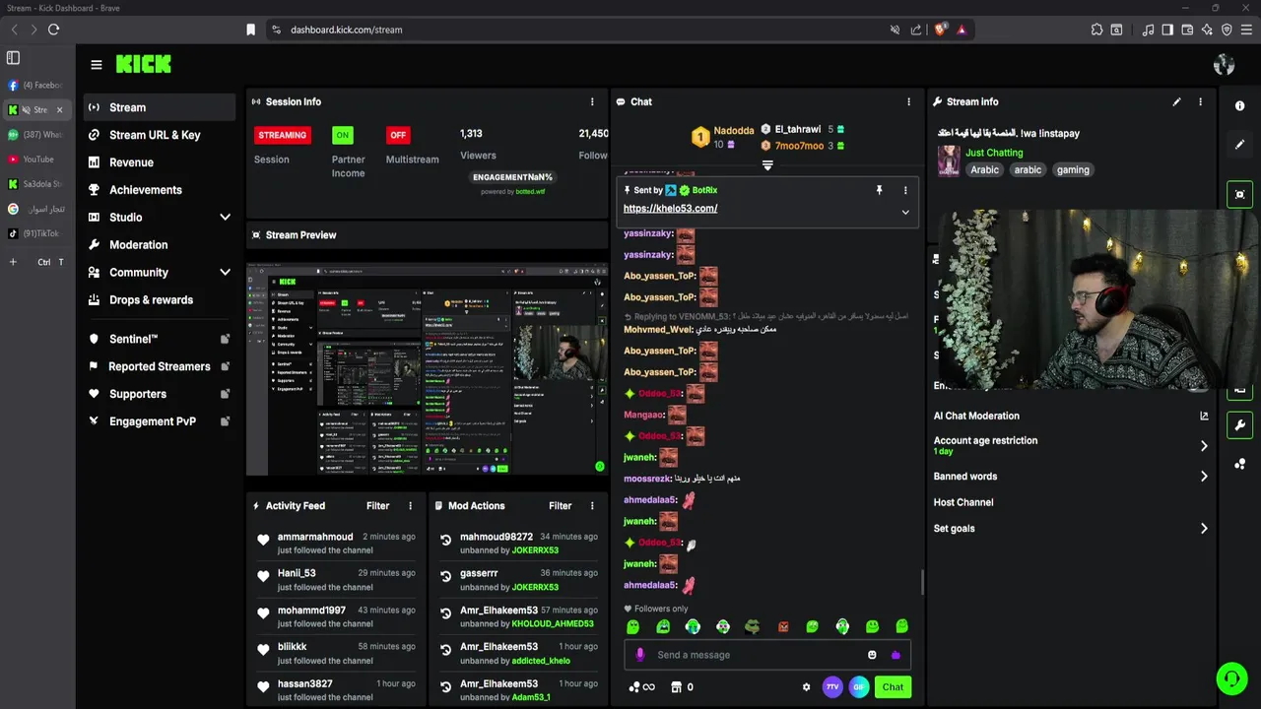Collapse chat leaderboard arrow
Viewport: 1261px width, 709px height.
(x=767, y=165)
